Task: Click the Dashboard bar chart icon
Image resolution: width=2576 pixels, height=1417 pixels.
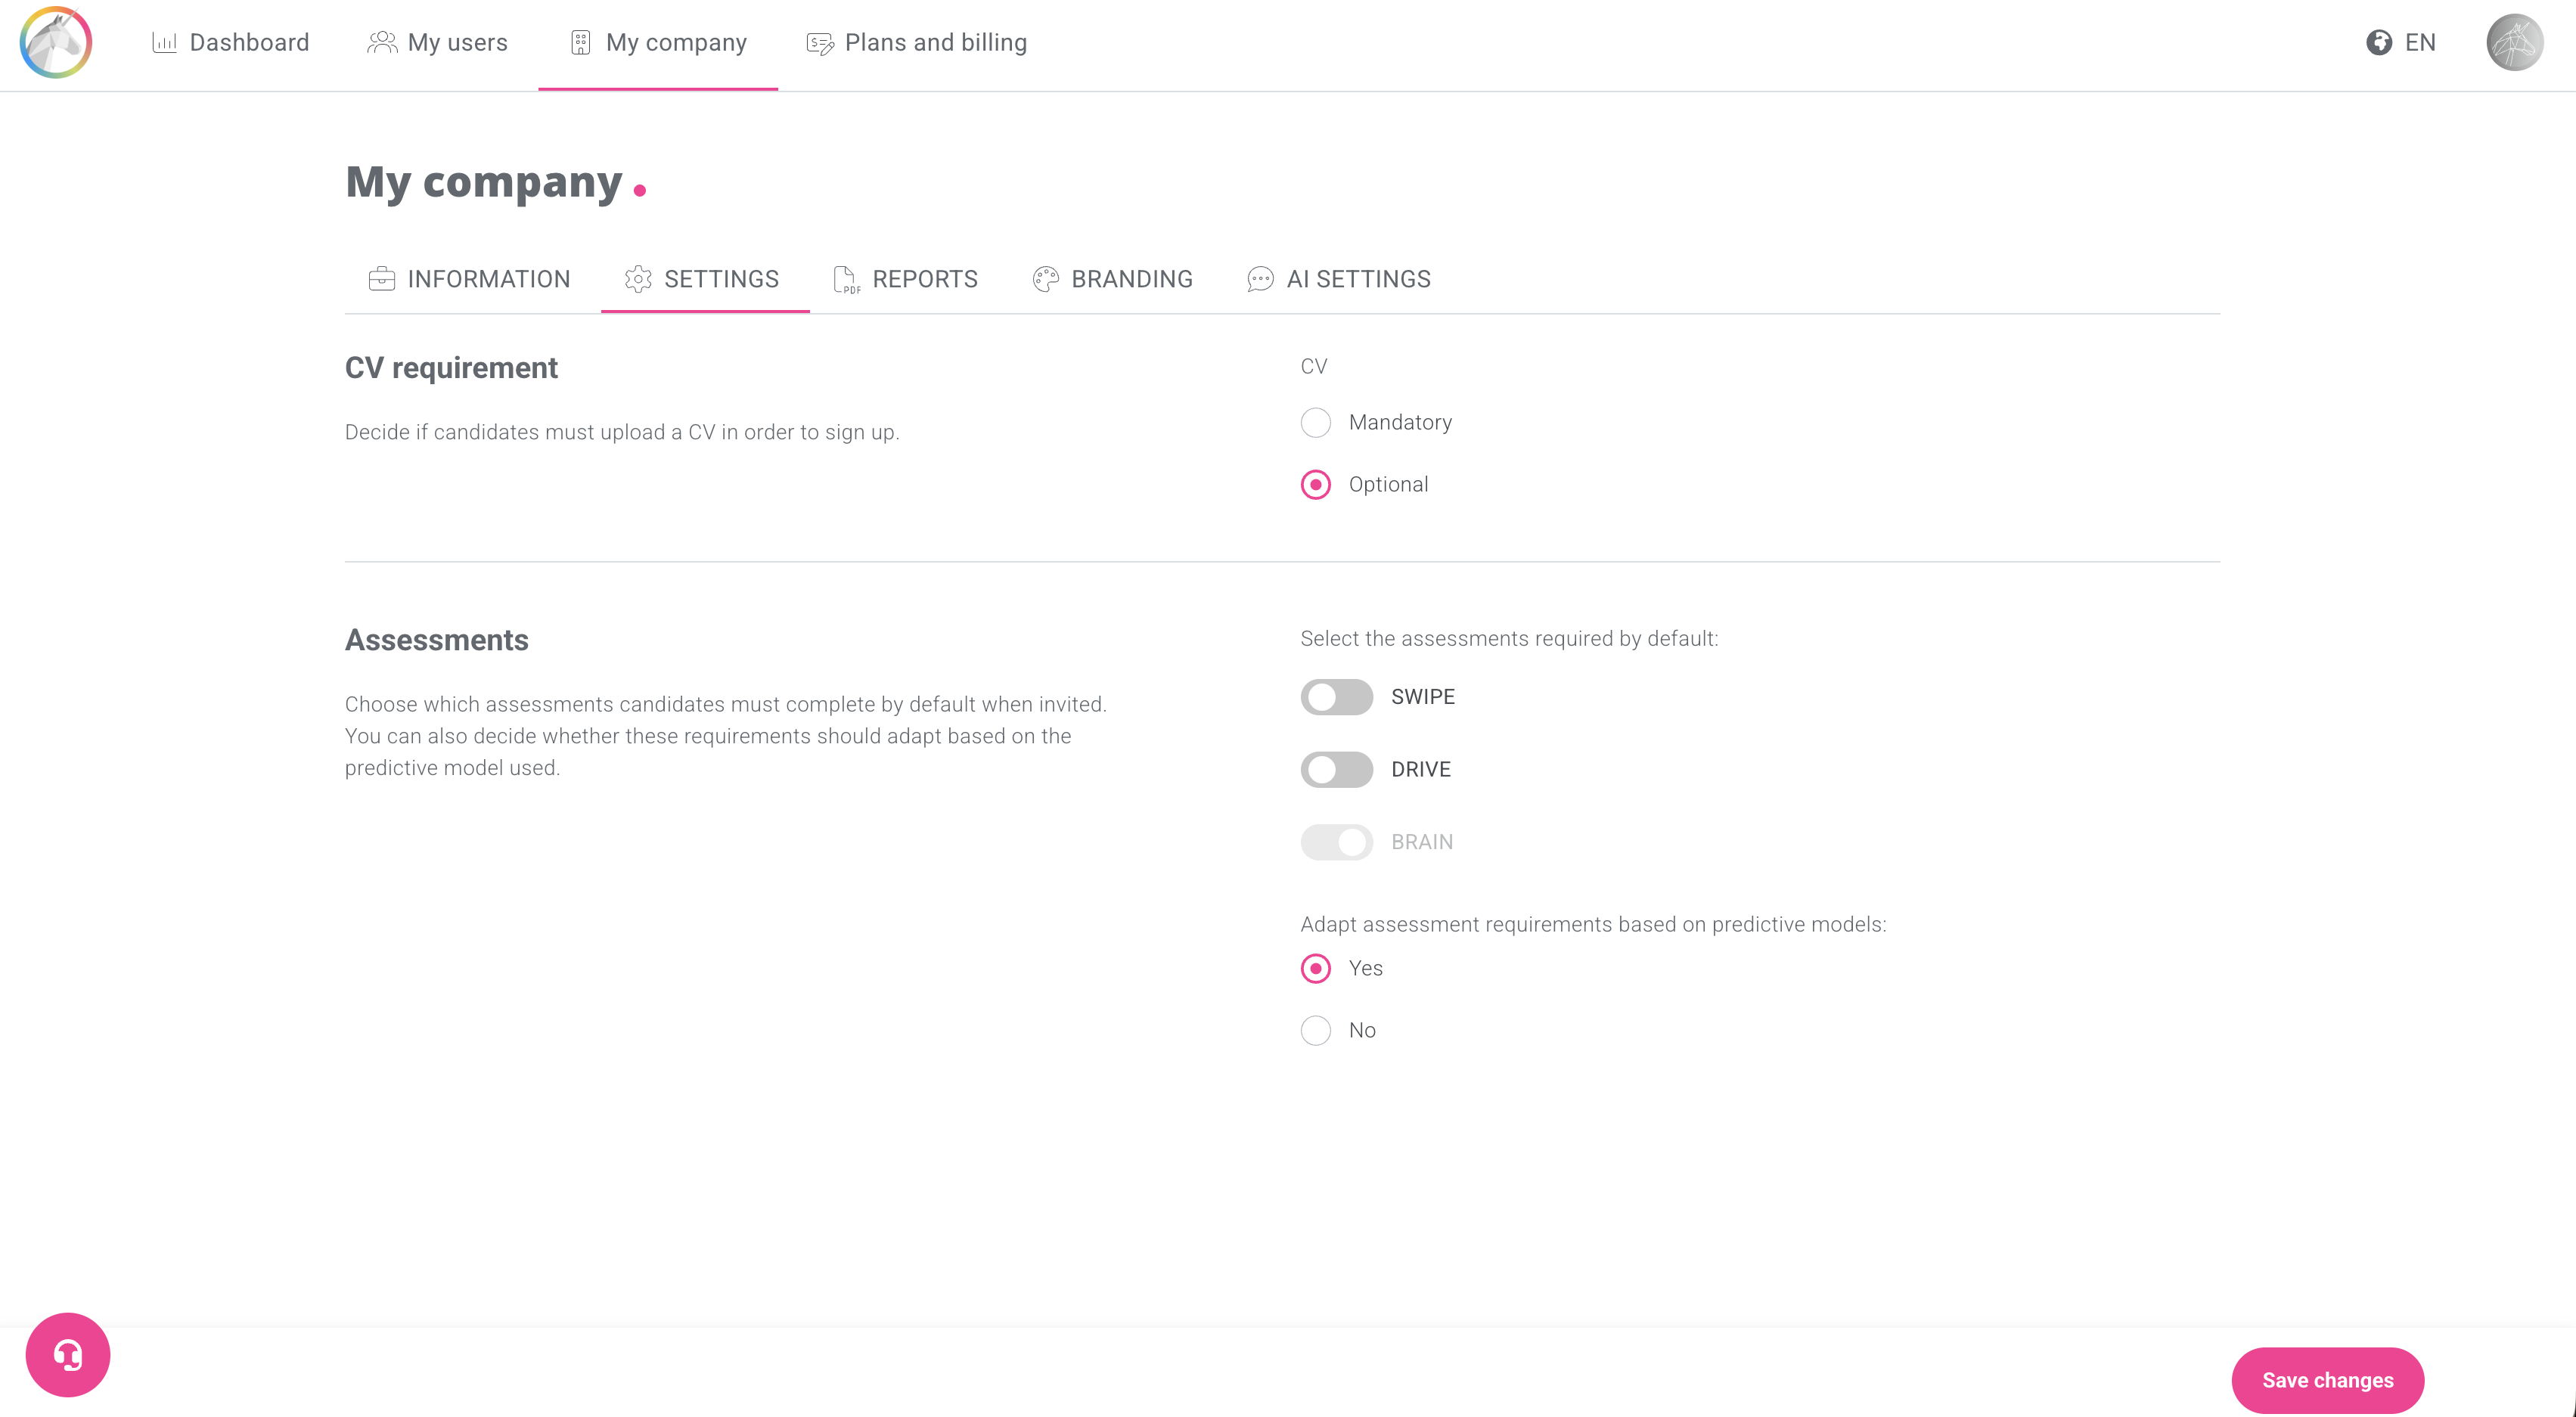Action: click(164, 42)
